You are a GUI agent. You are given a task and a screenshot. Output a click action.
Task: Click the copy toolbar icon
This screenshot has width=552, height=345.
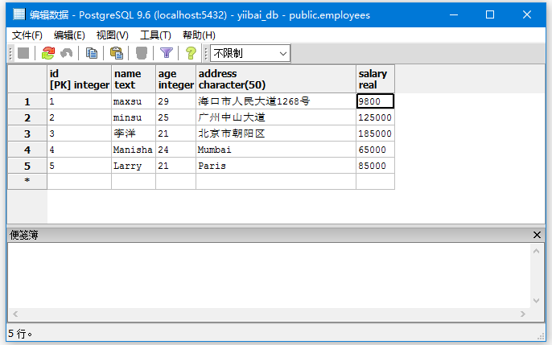pyautogui.click(x=92, y=53)
